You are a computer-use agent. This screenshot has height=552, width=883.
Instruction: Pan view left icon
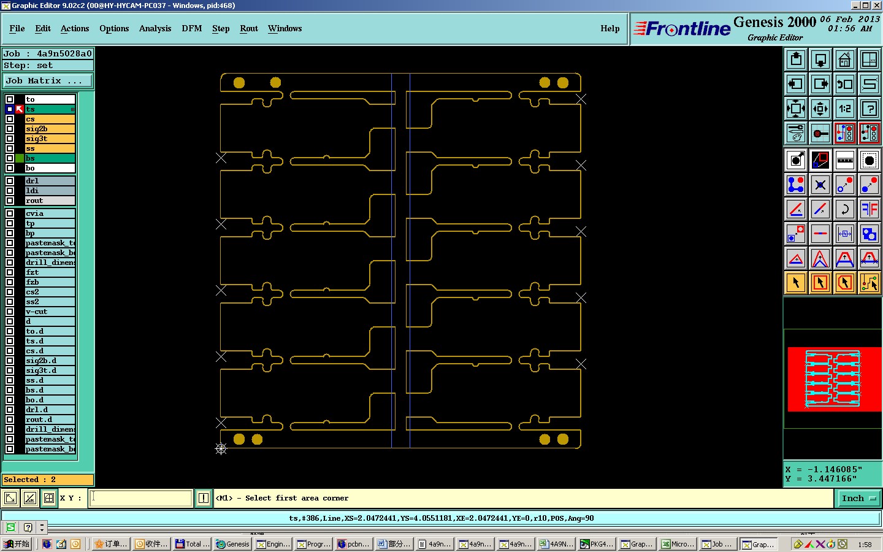click(796, 84)
